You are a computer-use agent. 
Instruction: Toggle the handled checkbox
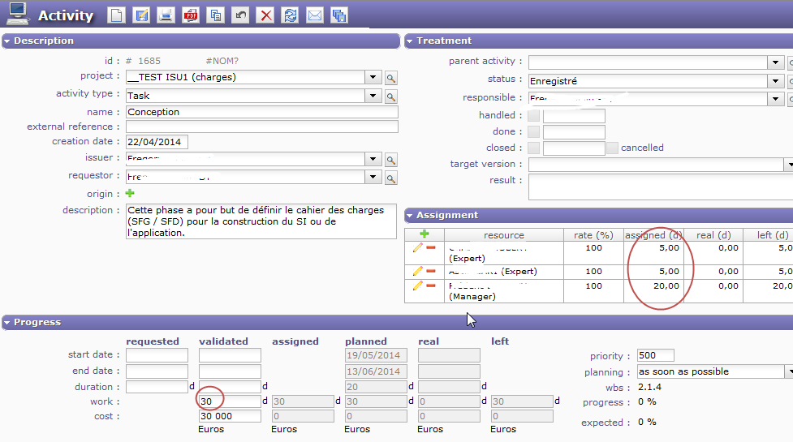tap(533, 116)
